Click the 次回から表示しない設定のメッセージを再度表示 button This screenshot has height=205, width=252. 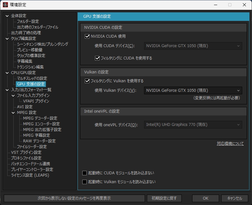coord(74,198)
